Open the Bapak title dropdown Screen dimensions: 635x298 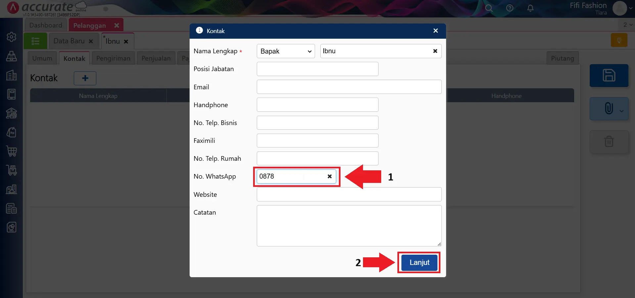[x=286, y=51]
